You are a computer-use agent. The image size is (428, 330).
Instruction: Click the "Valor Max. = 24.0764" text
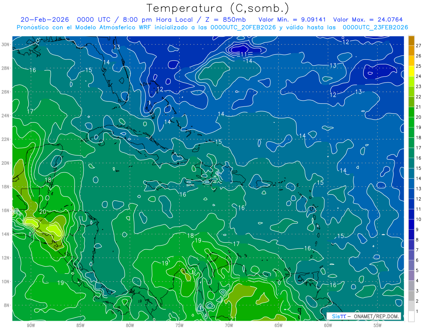click(368, 20)
